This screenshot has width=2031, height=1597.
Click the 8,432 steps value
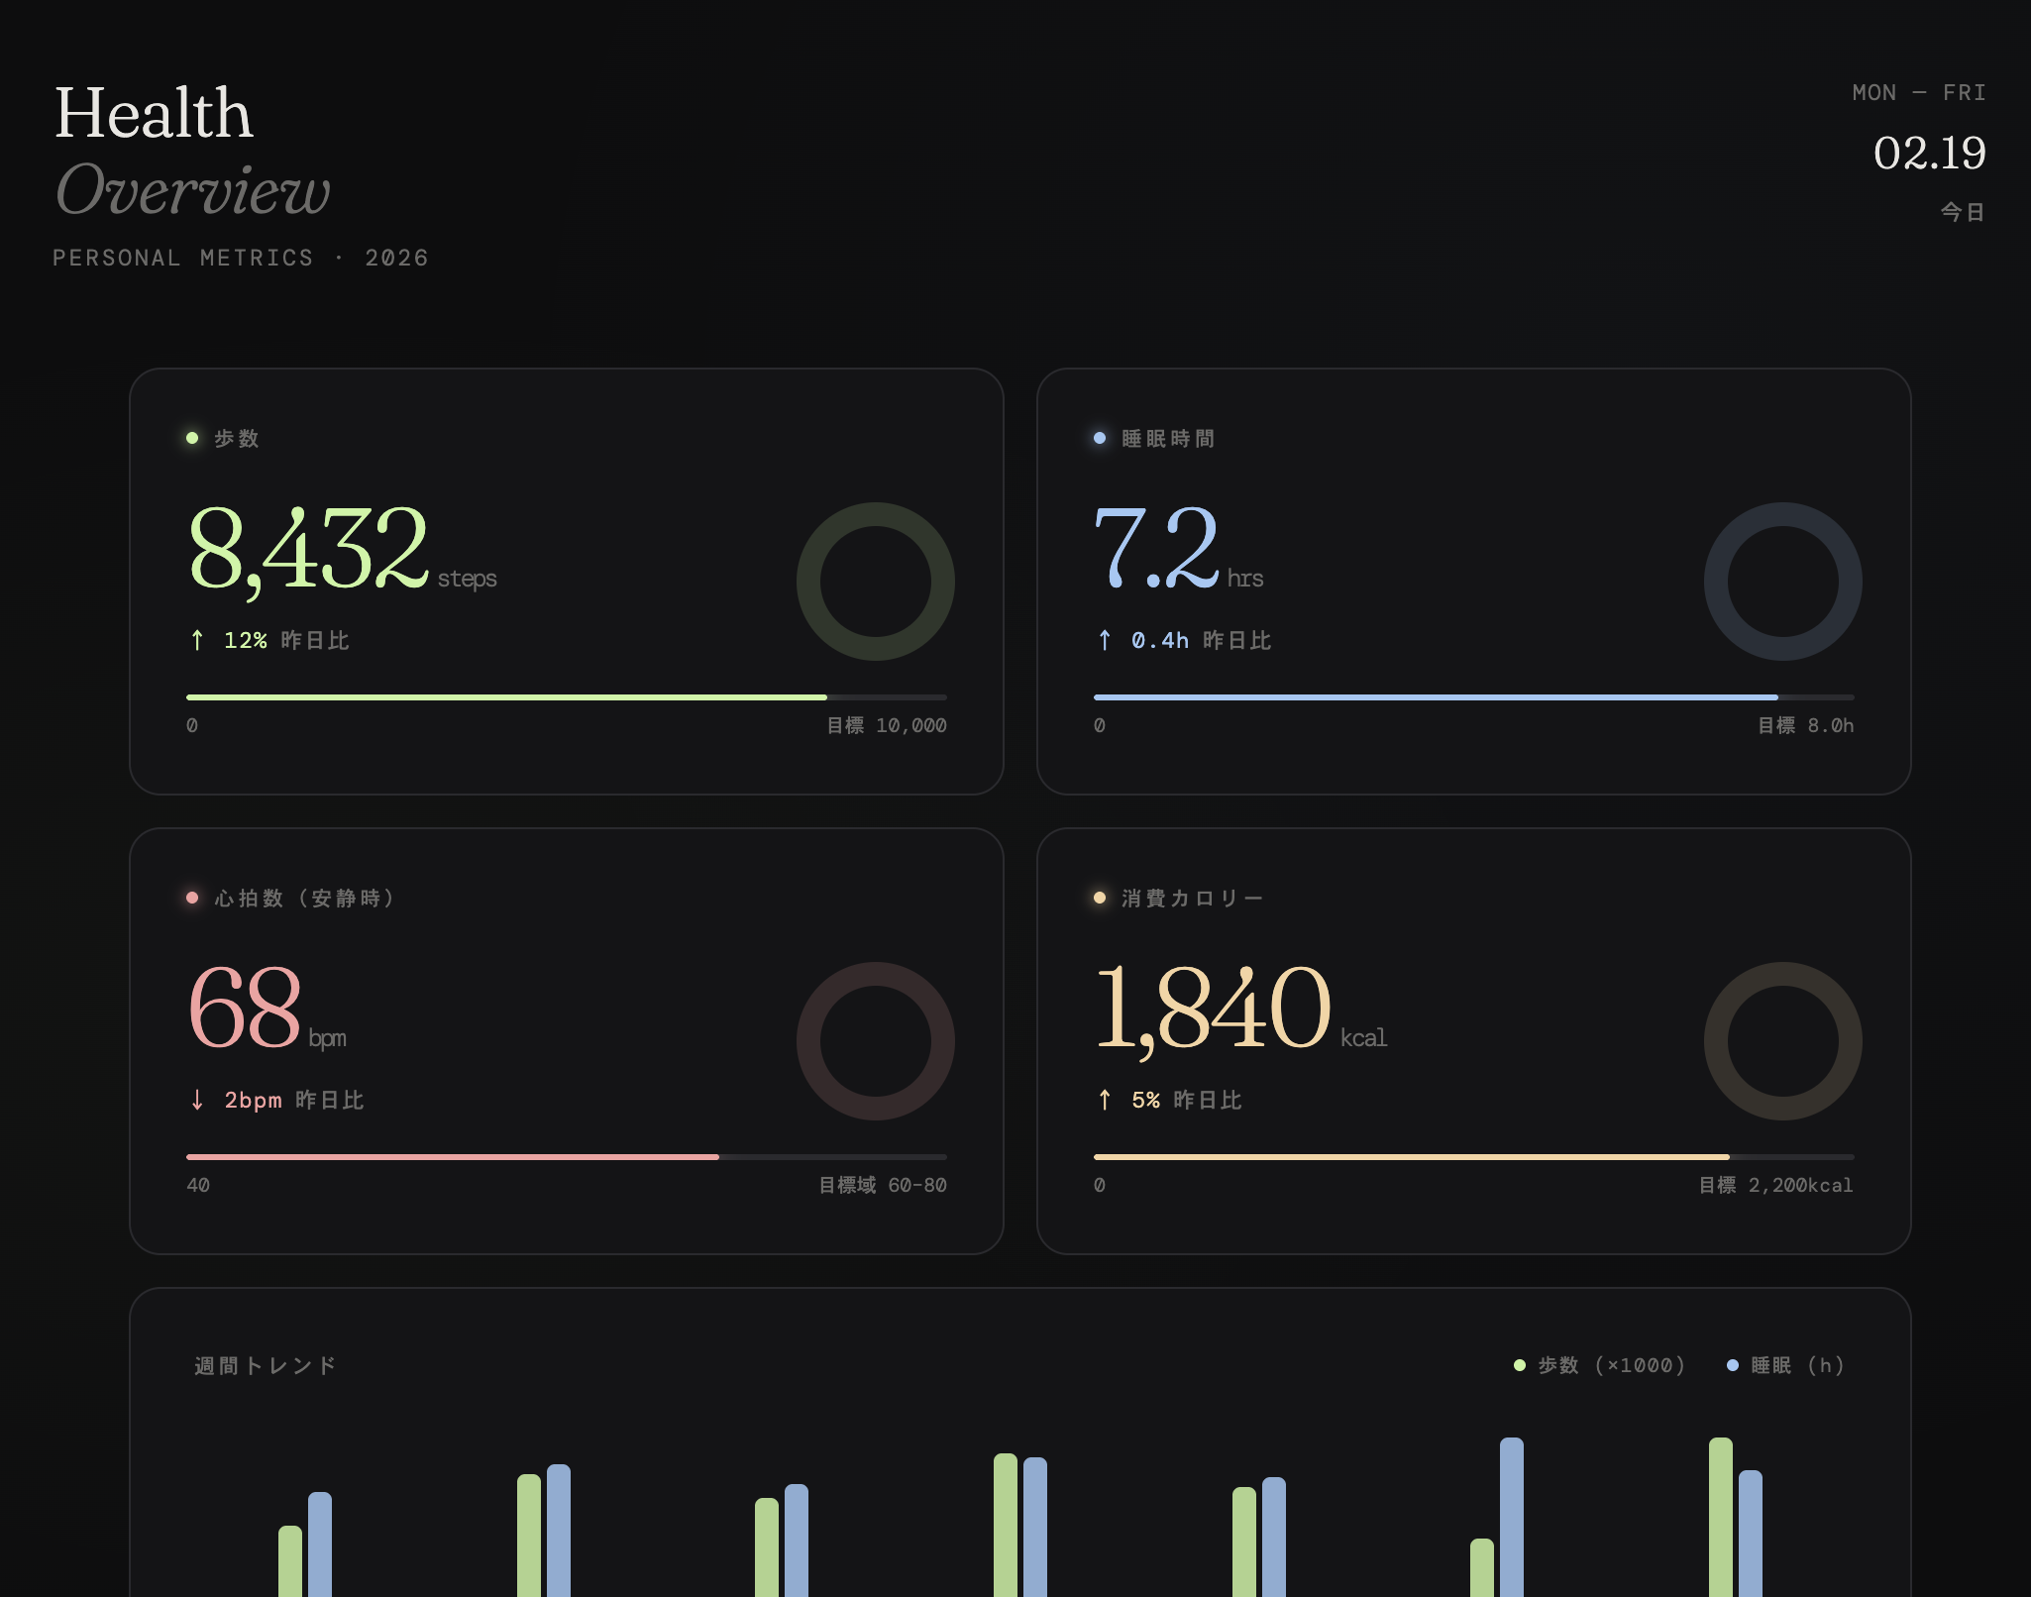tap(309, 547)
